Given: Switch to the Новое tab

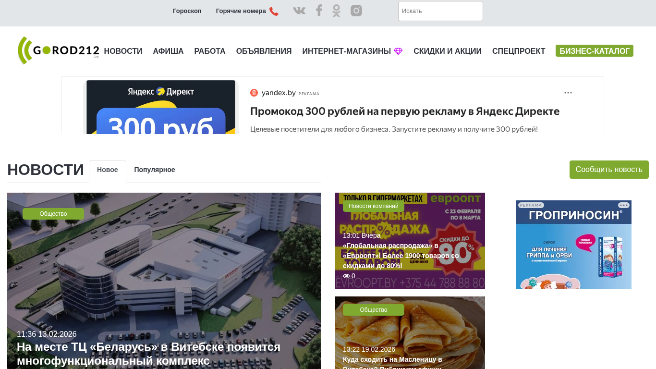Looking at the screenshot, I should tap(108, 170).
